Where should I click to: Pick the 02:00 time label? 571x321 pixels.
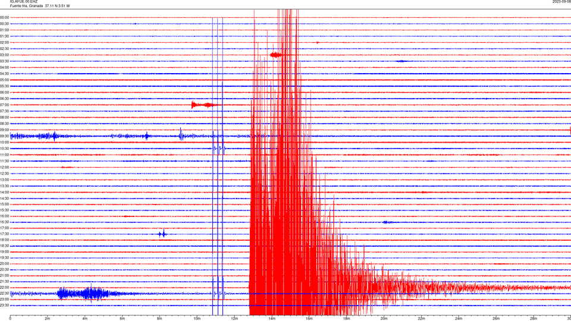[x=4, y=43]
